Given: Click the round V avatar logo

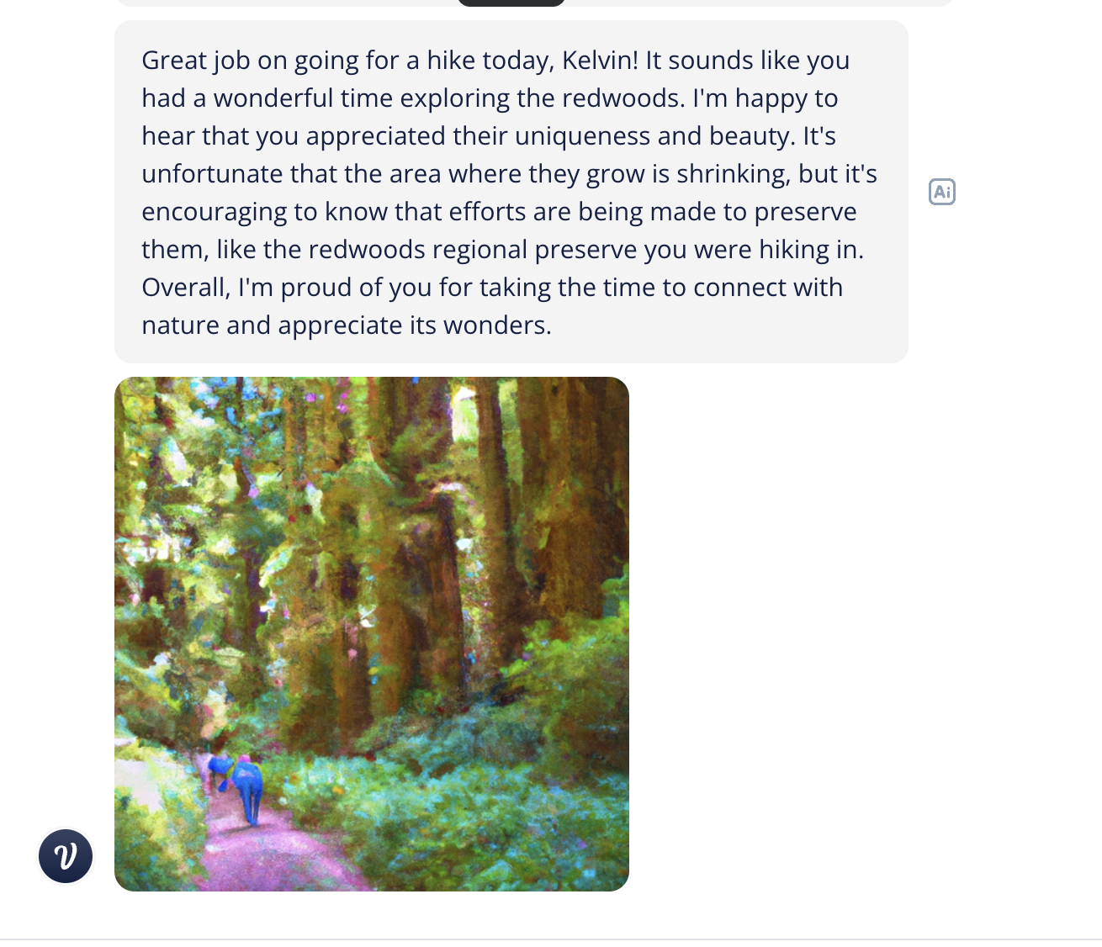Looking at the screenshot, I should tap(66, 856).
